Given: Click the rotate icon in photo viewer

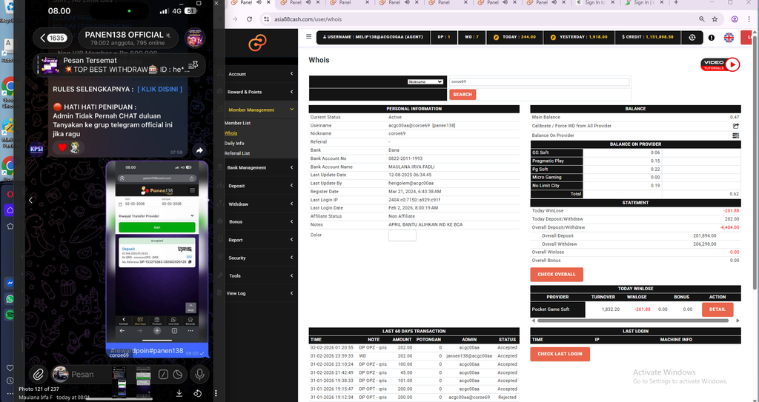Looking at the screenshot, I should tap(197, 393).
